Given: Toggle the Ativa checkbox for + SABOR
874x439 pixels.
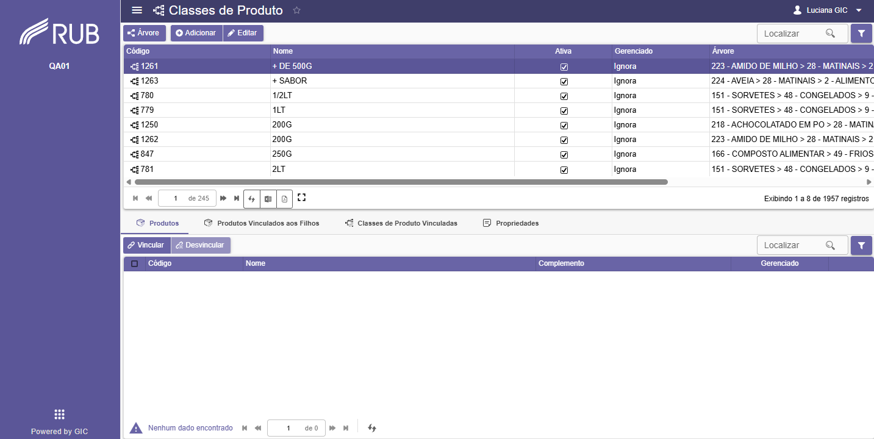Looking at the screenshot, I should (564, 82).
